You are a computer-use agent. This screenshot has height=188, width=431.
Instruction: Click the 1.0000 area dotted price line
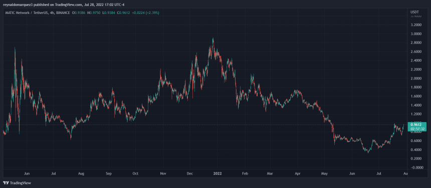point(205,124)
